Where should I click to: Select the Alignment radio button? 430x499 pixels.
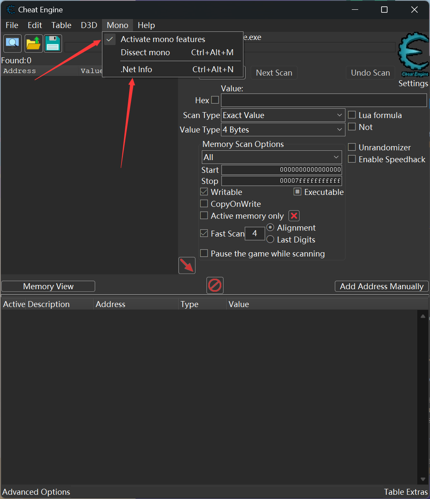[270, 228]
